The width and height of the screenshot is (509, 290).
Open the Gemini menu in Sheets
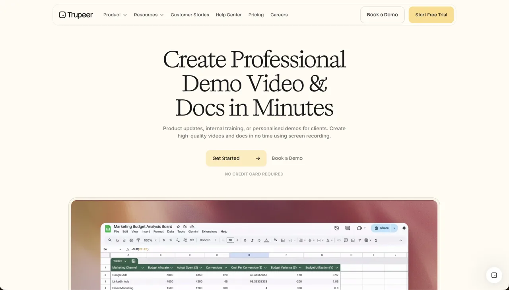(x=193, y=232)
